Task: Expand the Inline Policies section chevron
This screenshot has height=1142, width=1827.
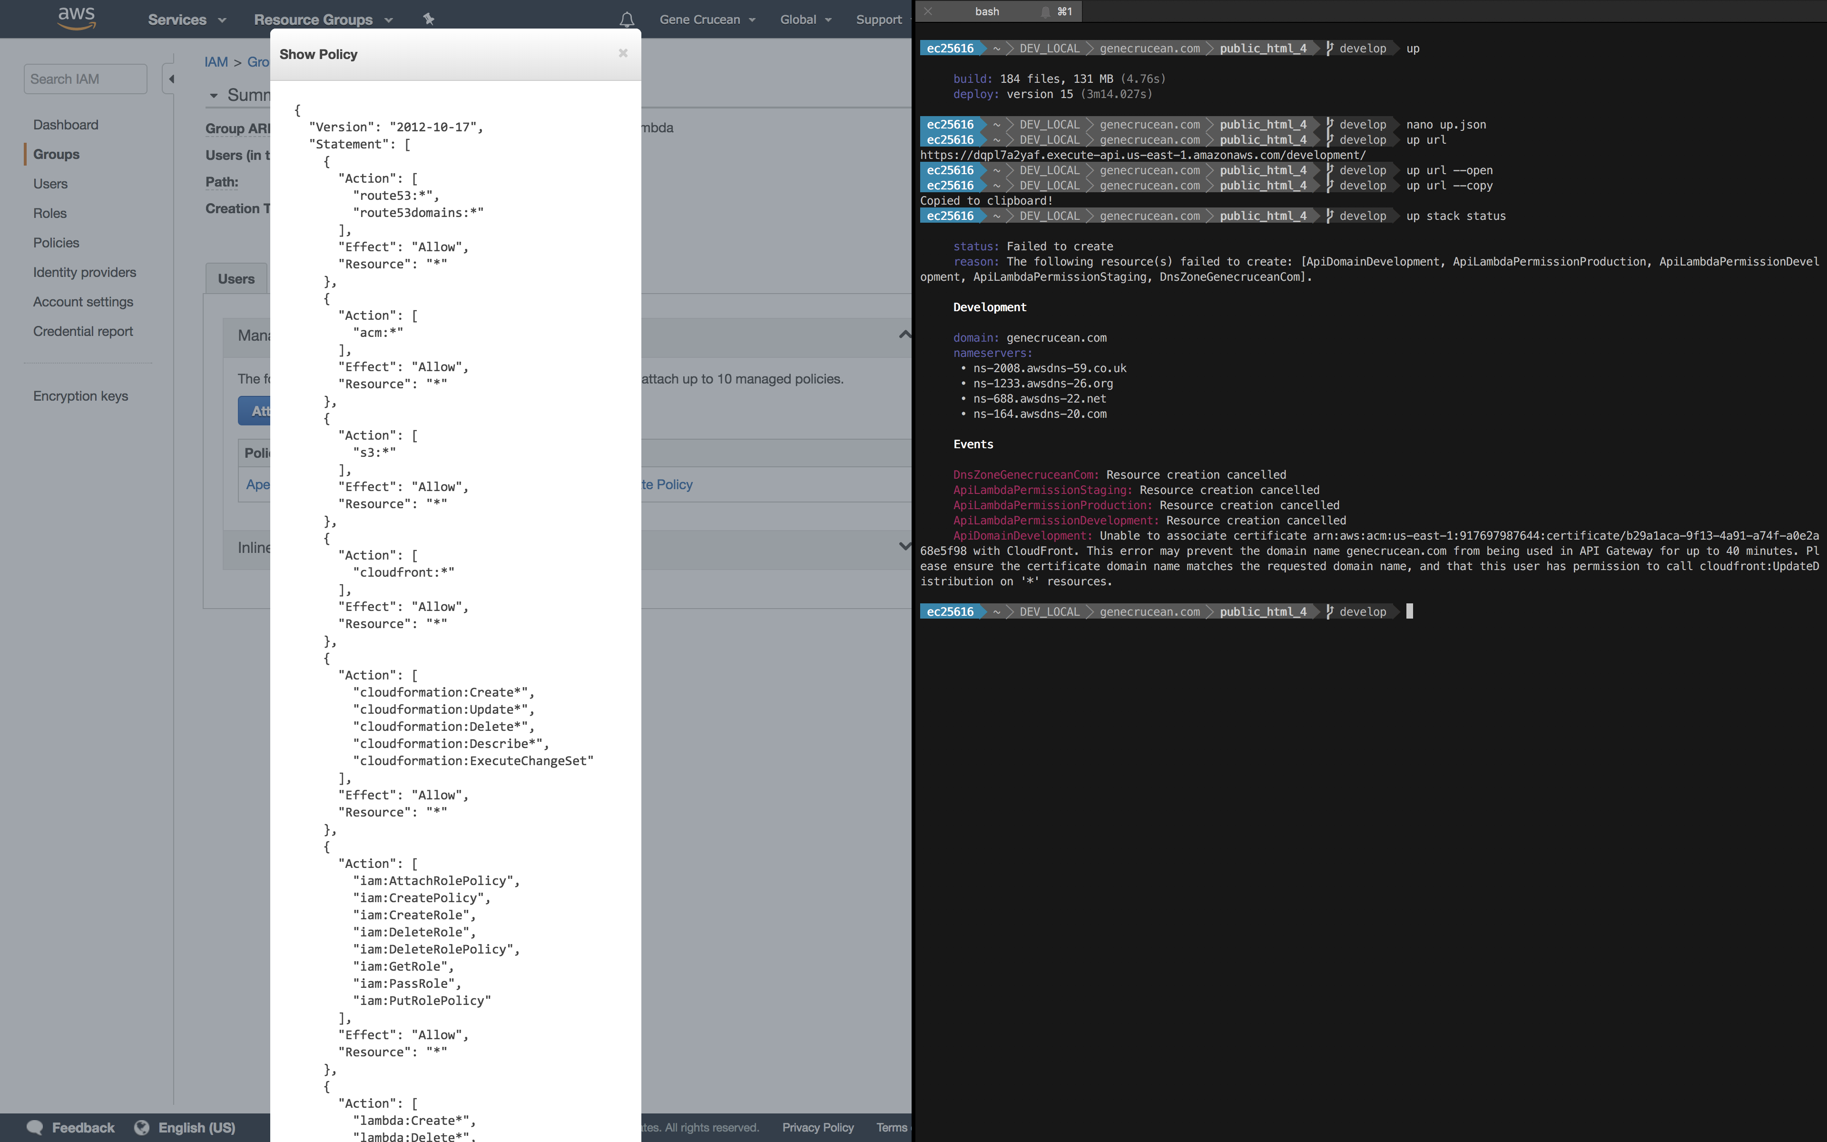Action: [x=904, y=546]
